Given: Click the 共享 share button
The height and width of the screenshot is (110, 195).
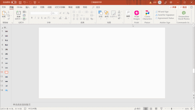Looking at the screenshot, I should tap(173, 7).
